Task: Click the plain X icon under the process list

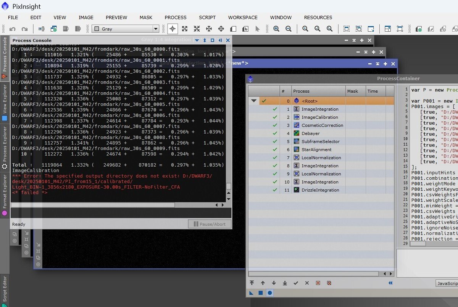Action: [x=307, y=283]
